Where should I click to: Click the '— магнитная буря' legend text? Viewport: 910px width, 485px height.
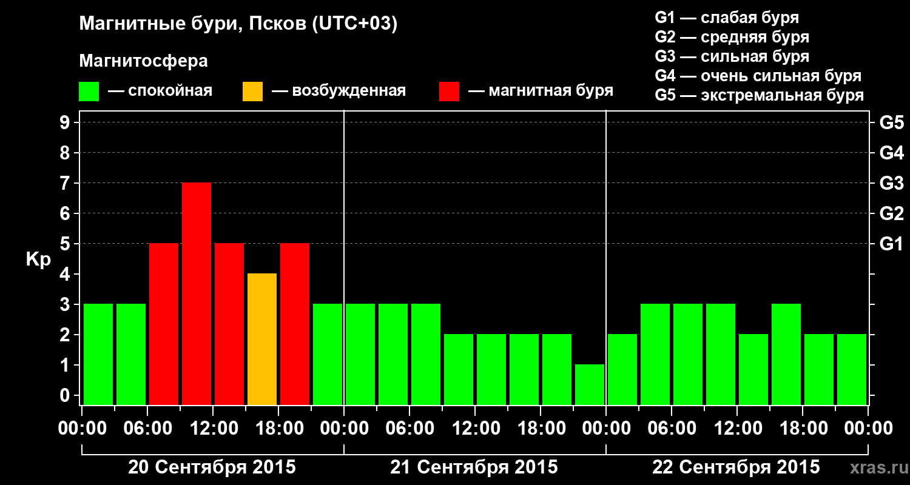(541, 92)
